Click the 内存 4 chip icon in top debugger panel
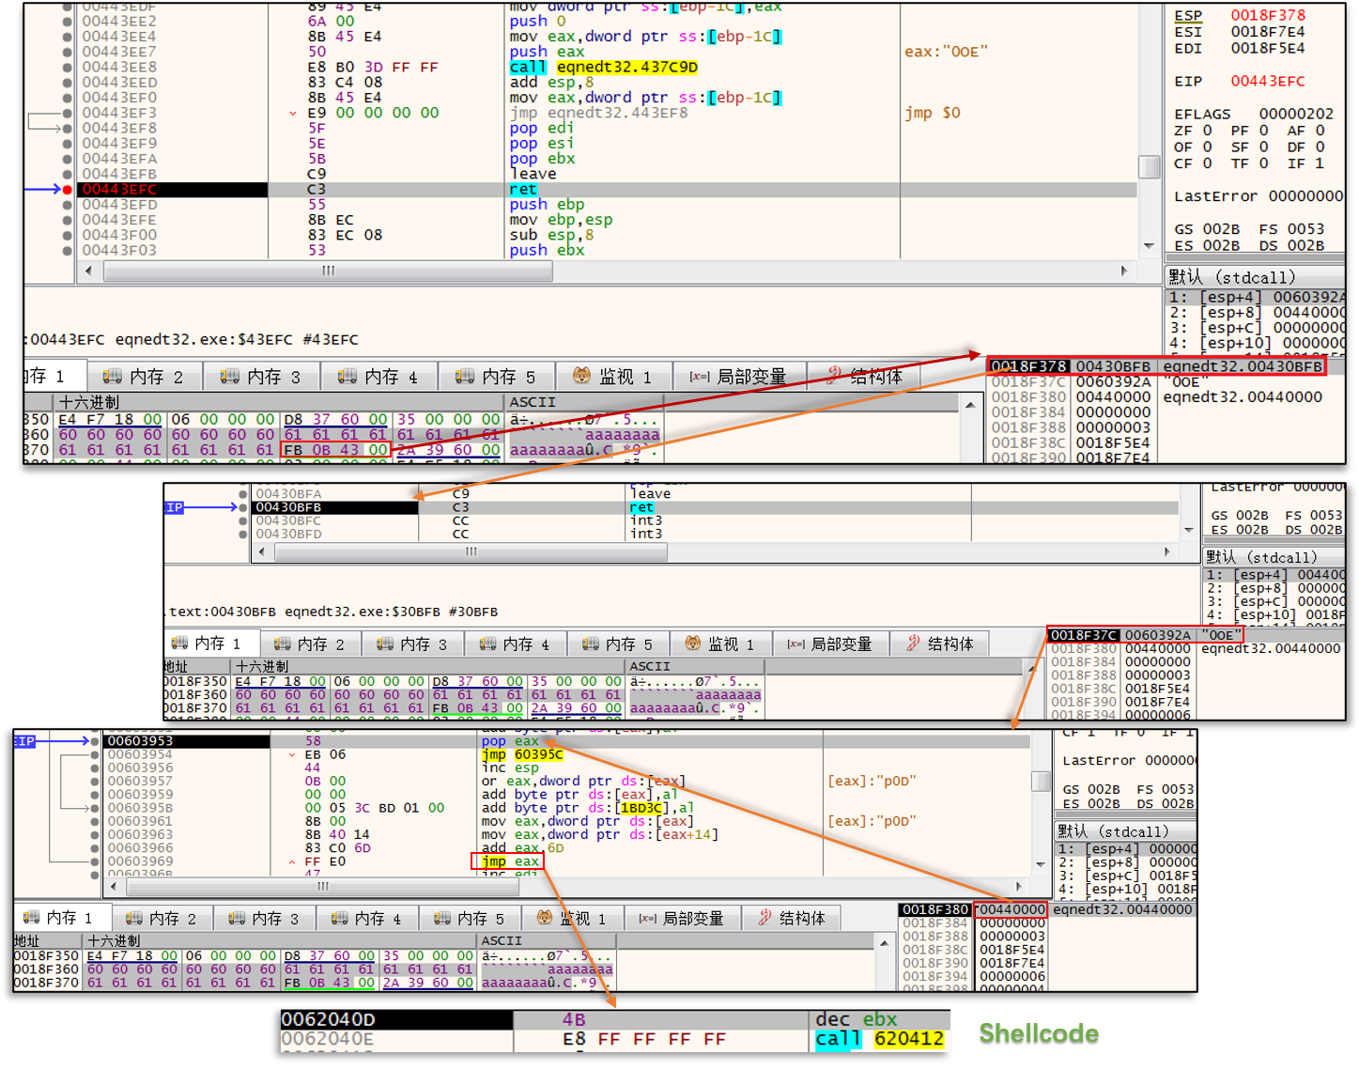Viewport: 1359px width, 1070px height. (x=347, y=377)
